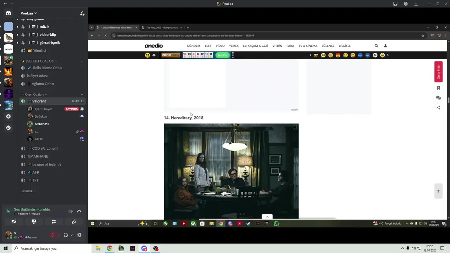Click the Seri Diz green button

(x=222, y=55)
